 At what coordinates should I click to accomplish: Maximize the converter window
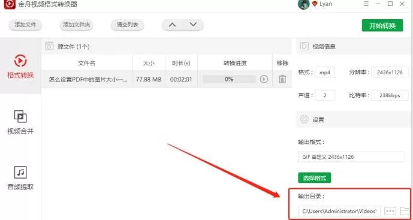[x=390, y=4]
